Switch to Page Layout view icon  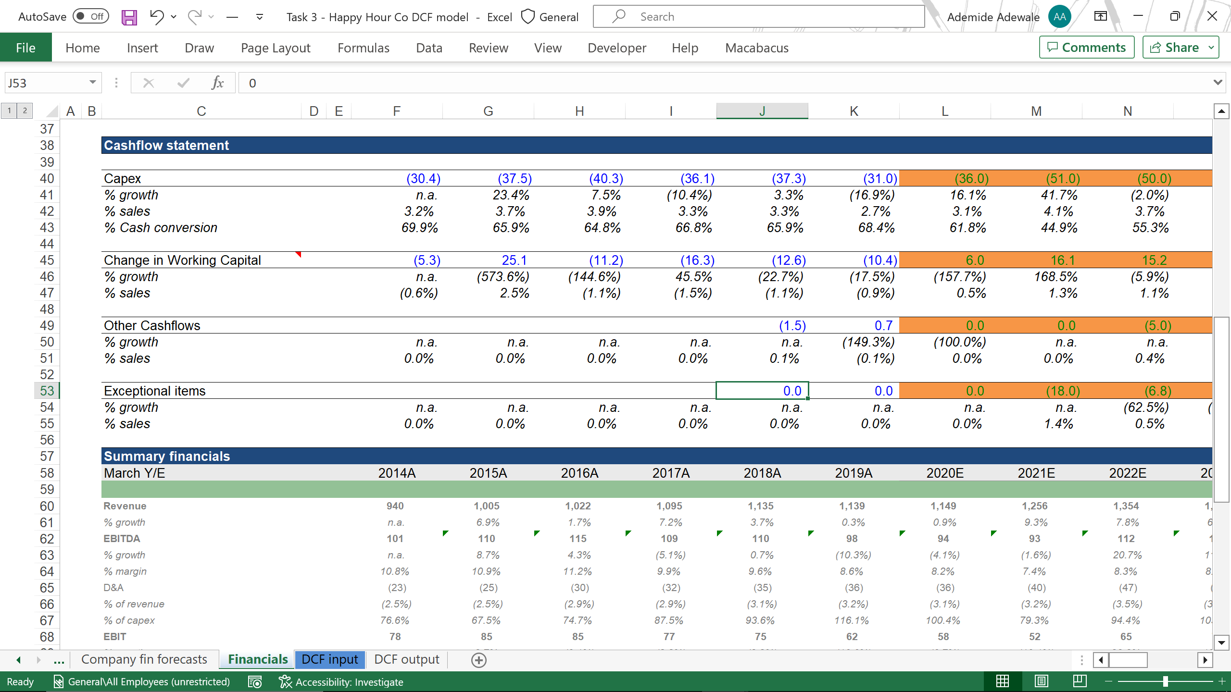tap(1041, 681)
